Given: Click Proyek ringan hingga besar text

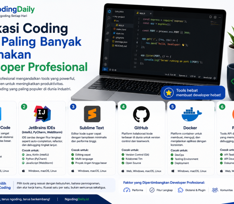Looking at the screenshot, I should tap(91, 163).
